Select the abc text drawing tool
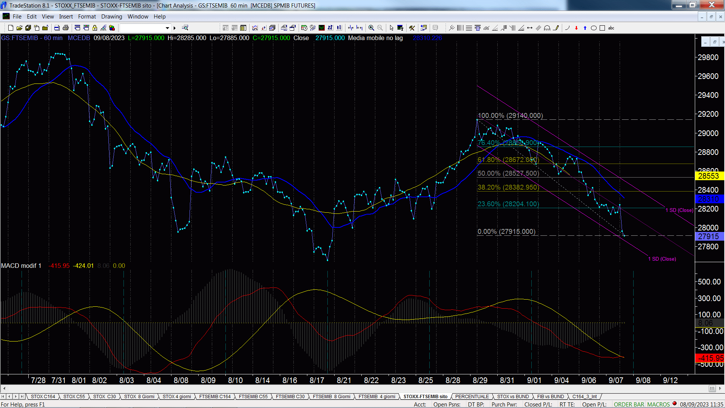 coord(611,28)
